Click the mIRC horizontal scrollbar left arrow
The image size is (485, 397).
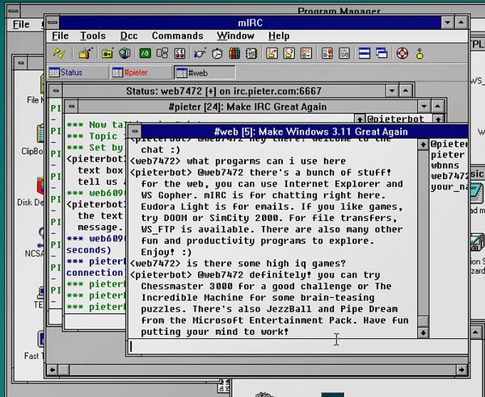coord(53,370)
